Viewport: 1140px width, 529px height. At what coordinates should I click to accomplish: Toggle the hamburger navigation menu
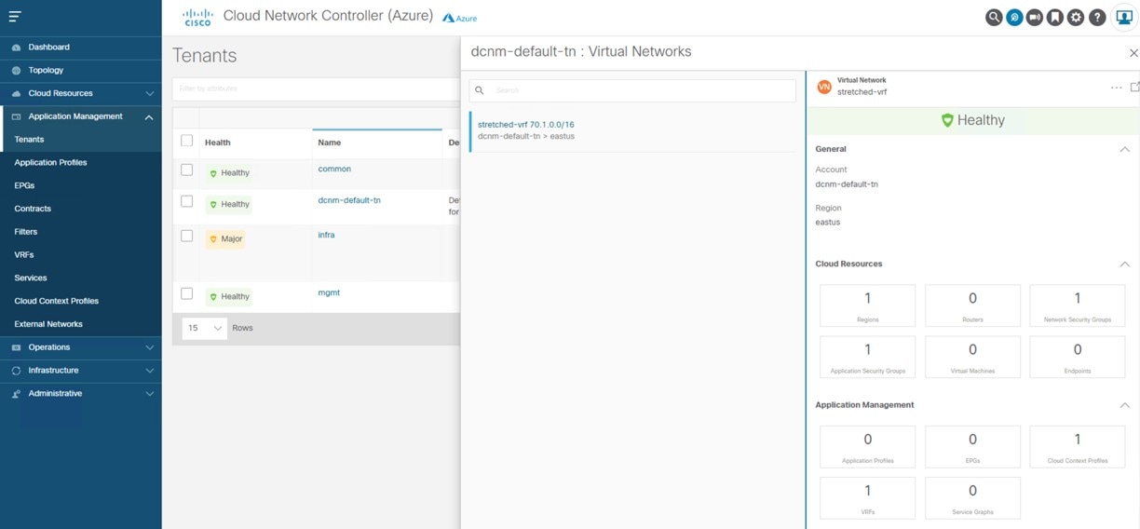pos(15,16)
